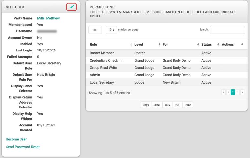Click the blurred Username value
The width and height of the screenshot is (250, 158).
[x=47, y=31]
